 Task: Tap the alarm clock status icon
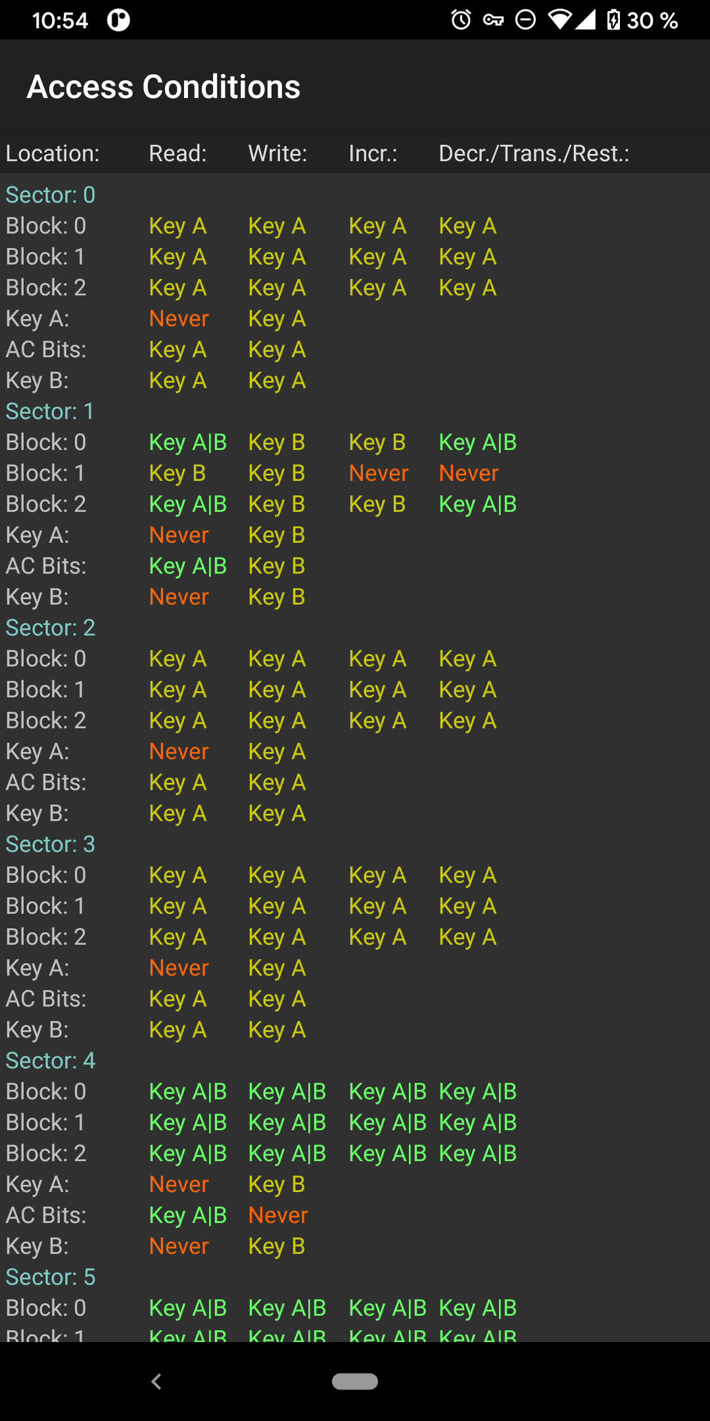click(461, 20)
